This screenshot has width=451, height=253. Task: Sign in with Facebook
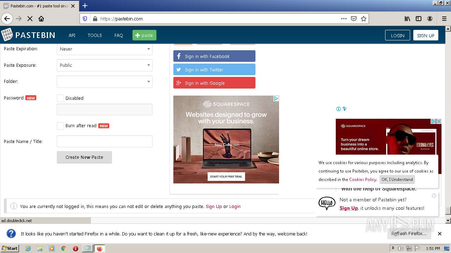point(214,56)
